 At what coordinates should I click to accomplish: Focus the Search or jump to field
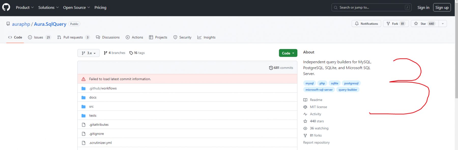371,7
